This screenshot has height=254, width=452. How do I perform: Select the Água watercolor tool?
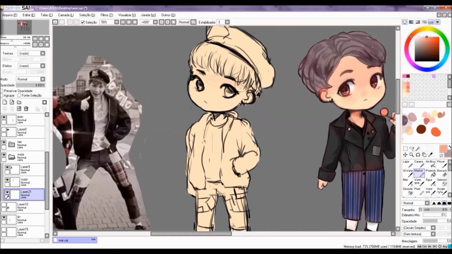pos(430,182)
